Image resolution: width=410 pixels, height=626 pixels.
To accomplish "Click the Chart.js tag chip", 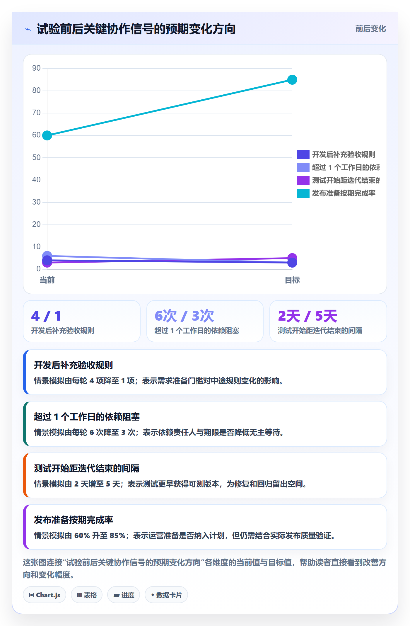I will click(x=45, y=595).
